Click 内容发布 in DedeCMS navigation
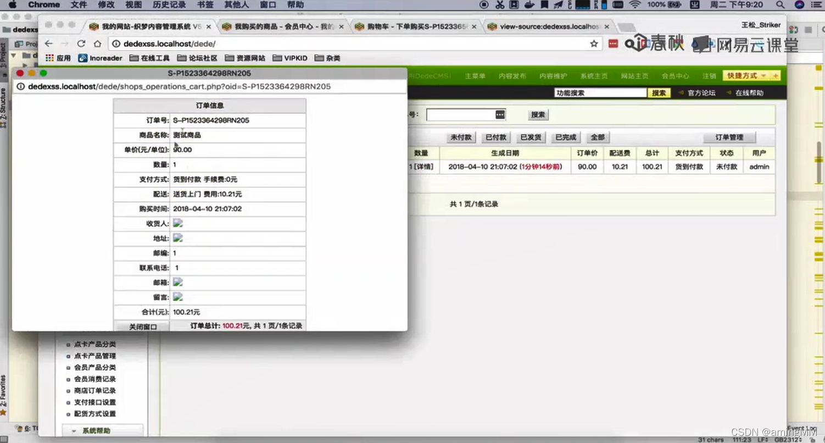 pyautogui.click(x=512, y=76)
